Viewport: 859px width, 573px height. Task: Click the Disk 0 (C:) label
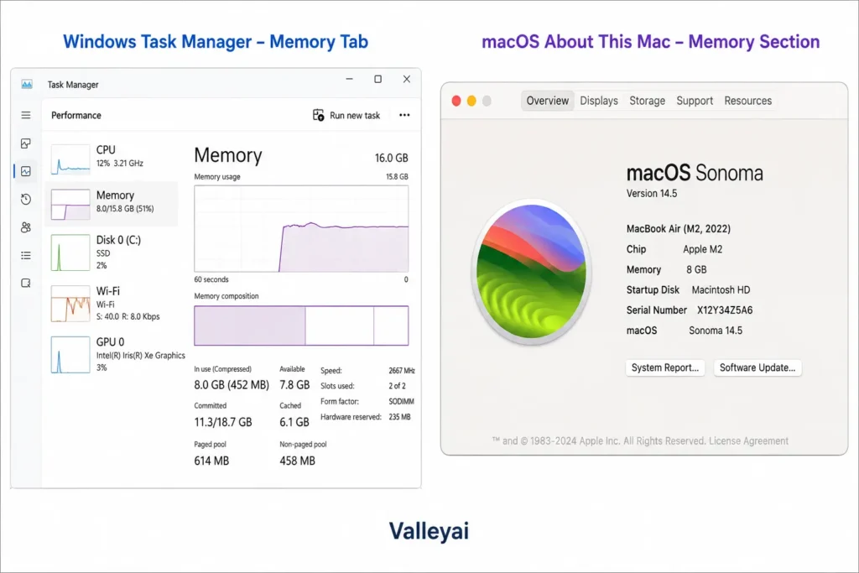click(118, 240)
